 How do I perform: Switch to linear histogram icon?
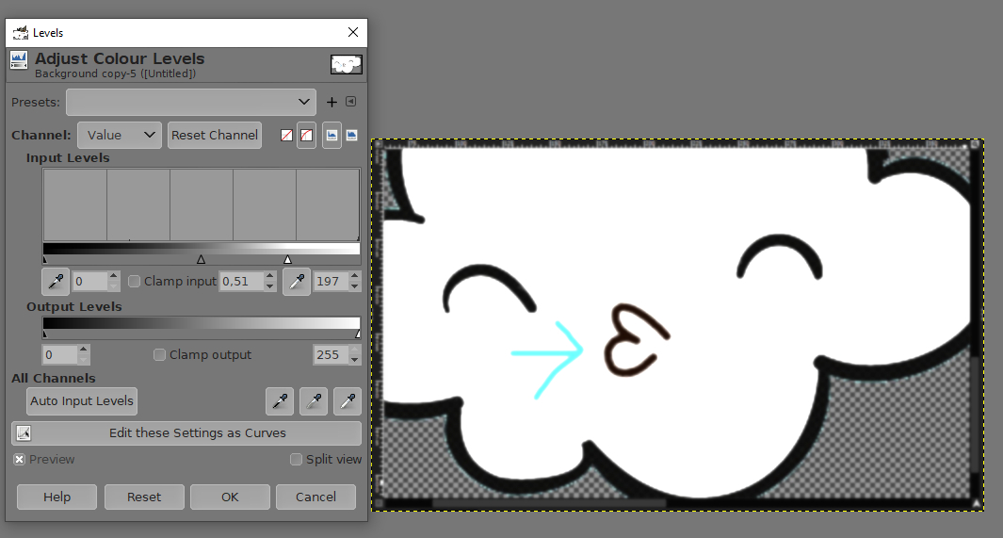(x=332, y=135)
